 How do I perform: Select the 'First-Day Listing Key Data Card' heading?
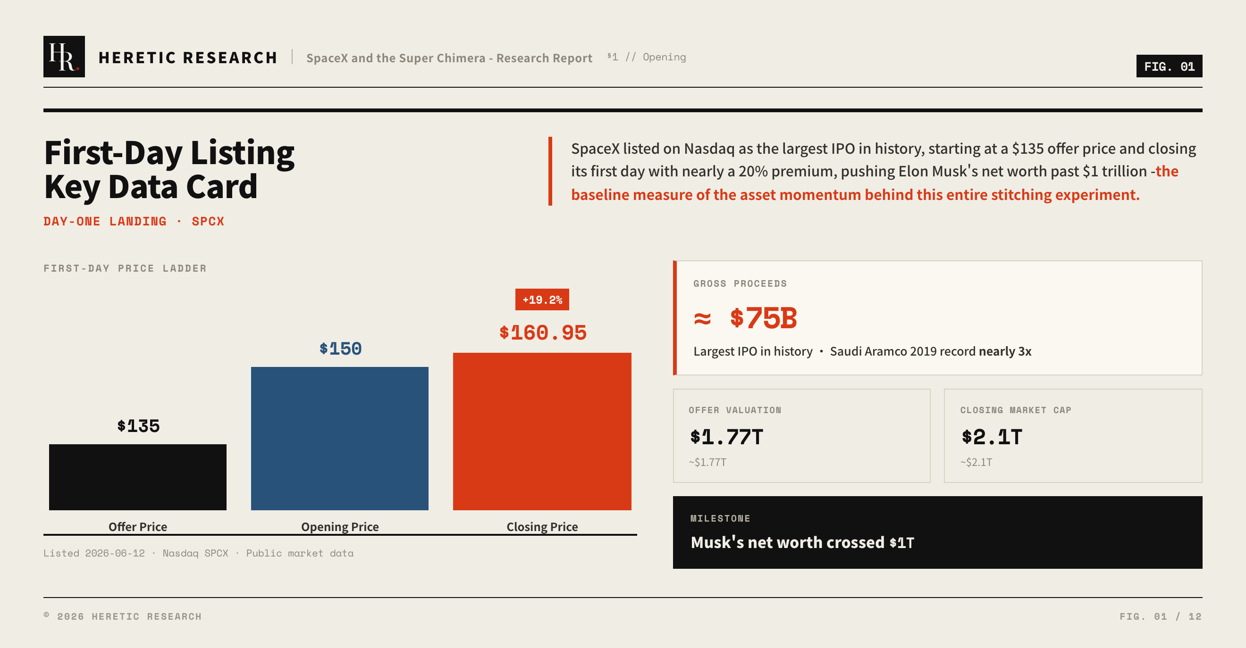point(169,169)
